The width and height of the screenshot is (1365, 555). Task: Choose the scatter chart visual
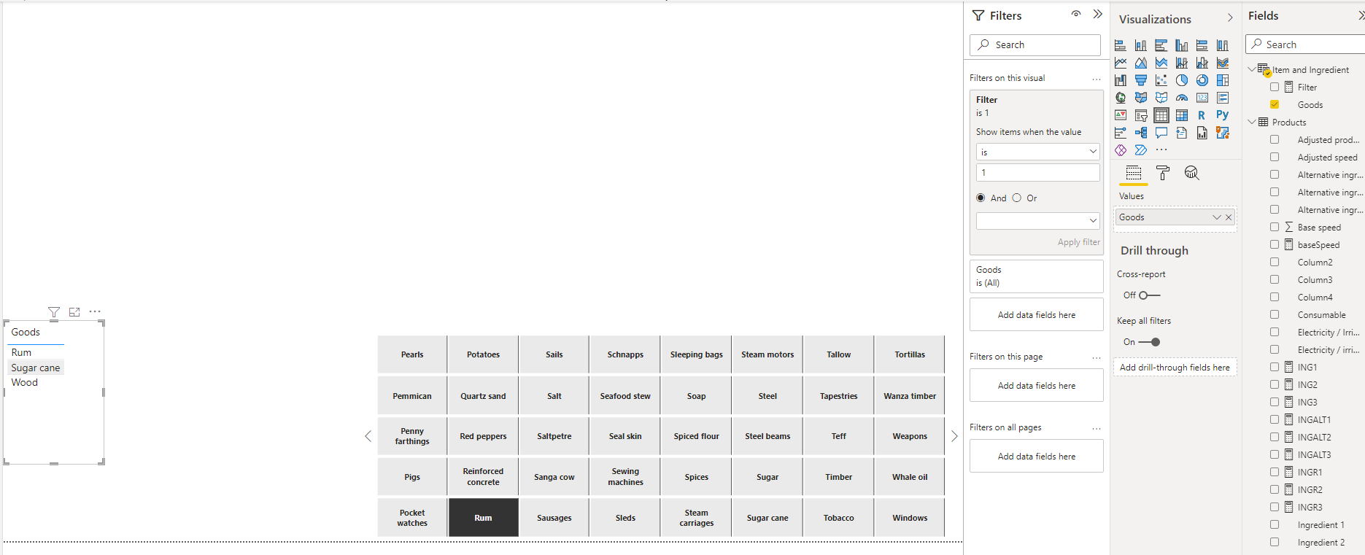[1161, 80]
